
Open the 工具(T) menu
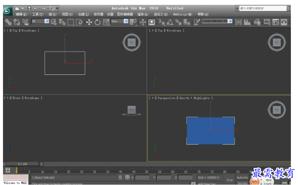[x=38, y=14]
